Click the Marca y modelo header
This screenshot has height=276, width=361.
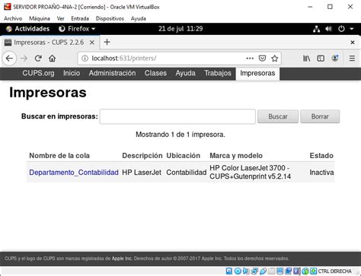pos(236,156)
